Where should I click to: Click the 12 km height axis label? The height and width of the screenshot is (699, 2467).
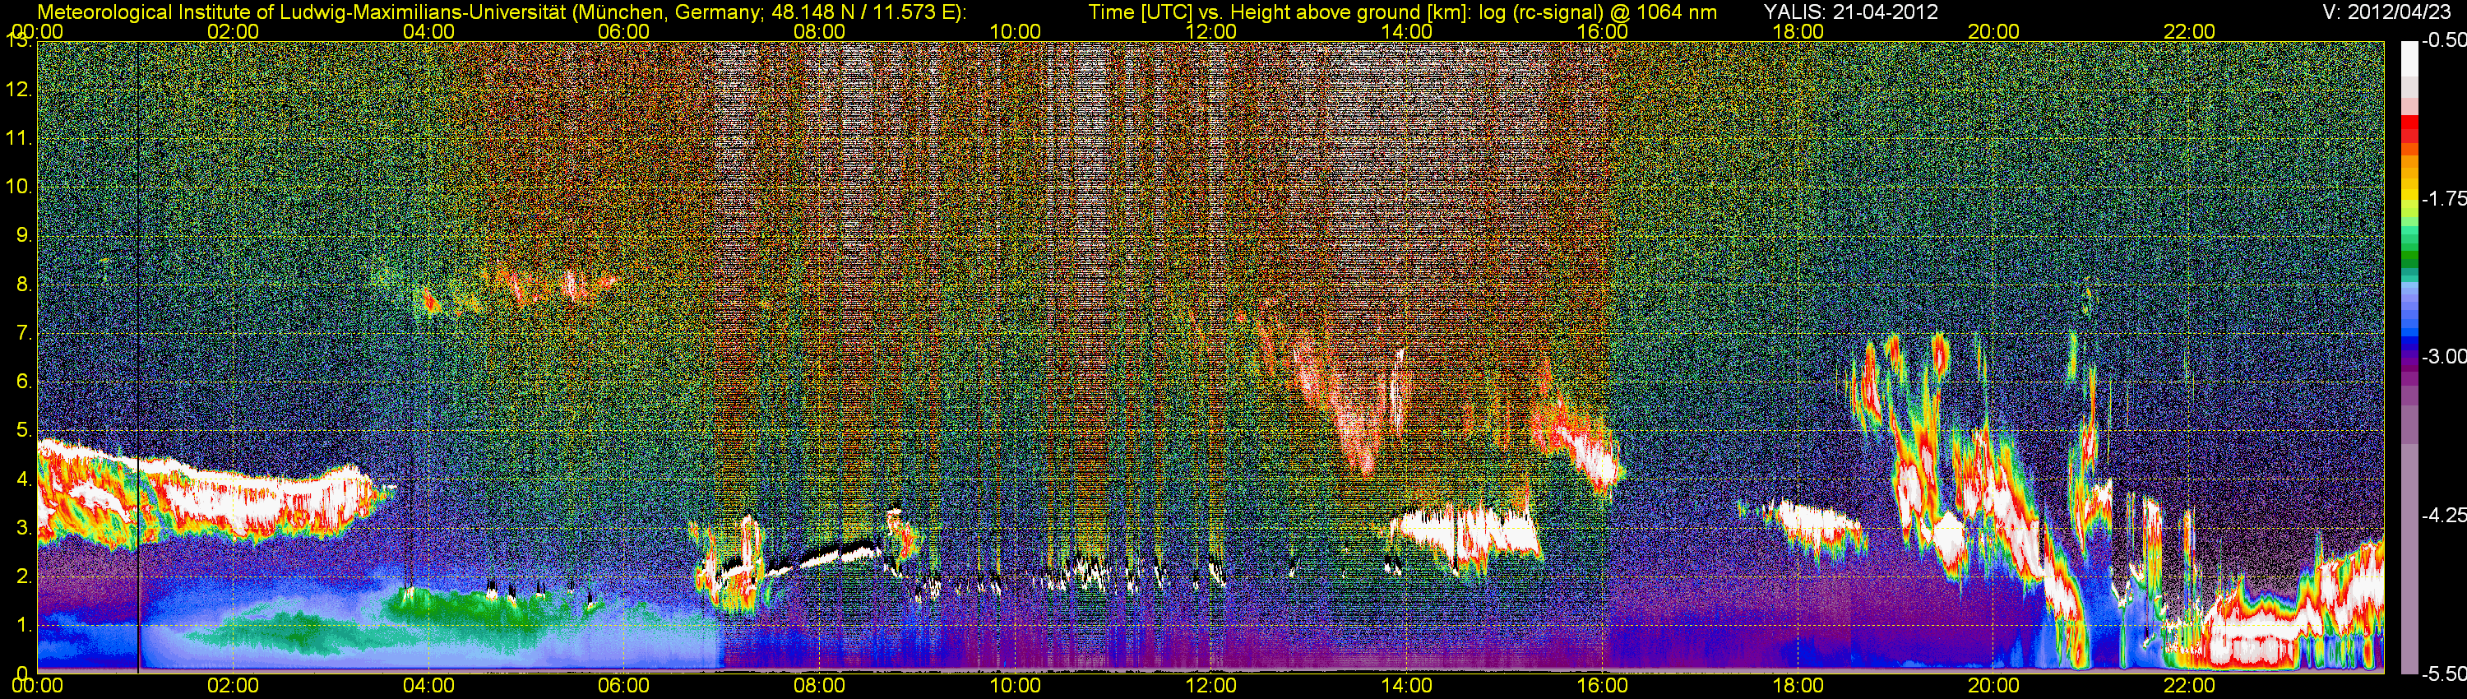click(18, 90)
